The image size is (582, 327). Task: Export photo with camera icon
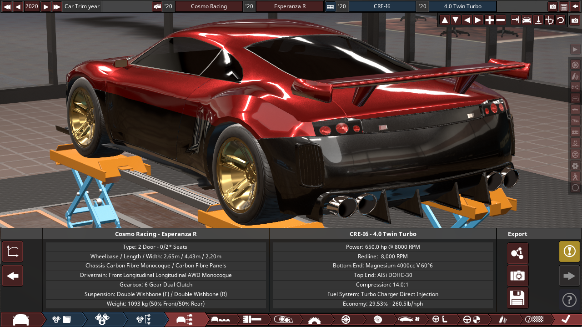click(518, 276)
